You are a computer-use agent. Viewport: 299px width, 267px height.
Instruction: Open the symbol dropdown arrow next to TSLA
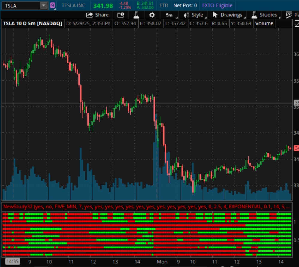click(44, 6)
